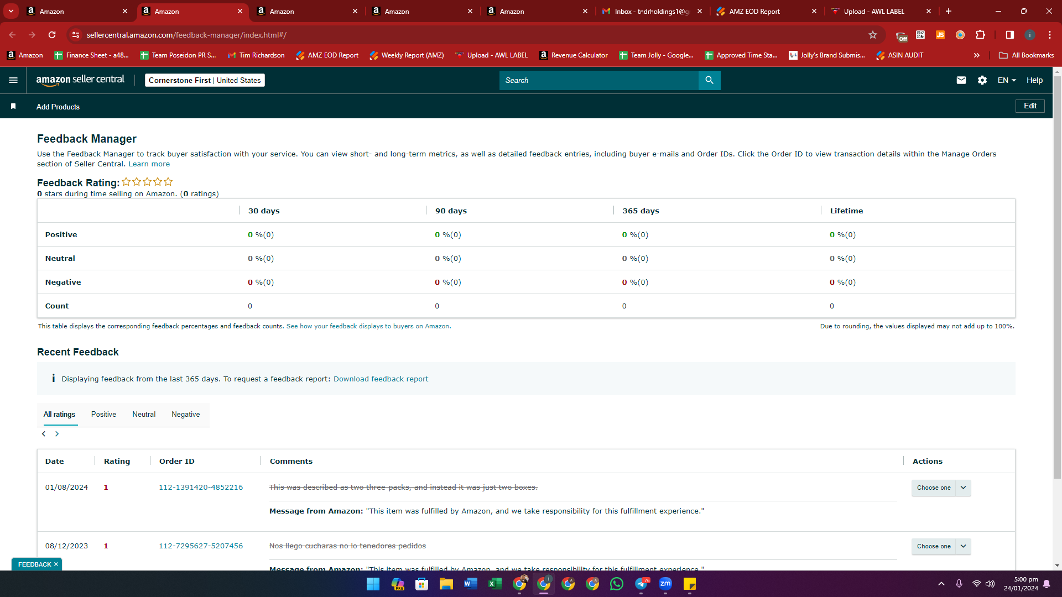This screenshot has height=597, width=1062.
Task: Open the Windows Start menu
Action: point(373,584)
